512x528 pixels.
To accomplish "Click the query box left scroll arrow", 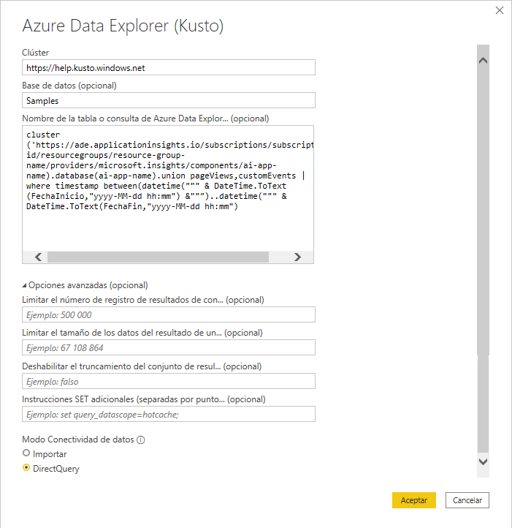I will pos(39,257).
